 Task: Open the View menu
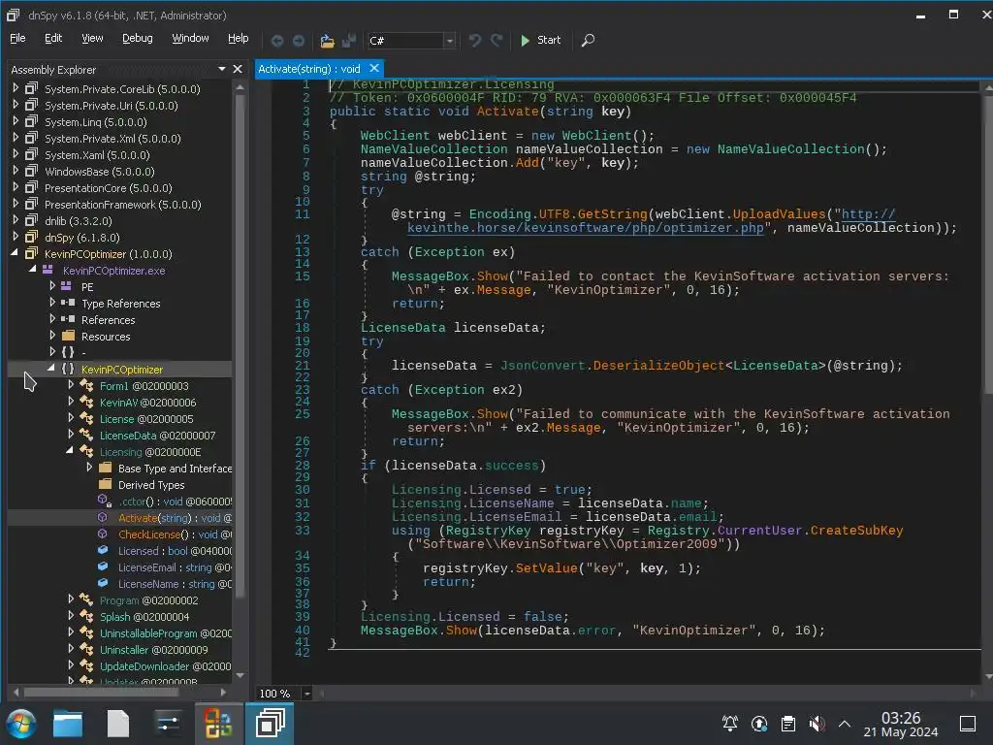92,39
